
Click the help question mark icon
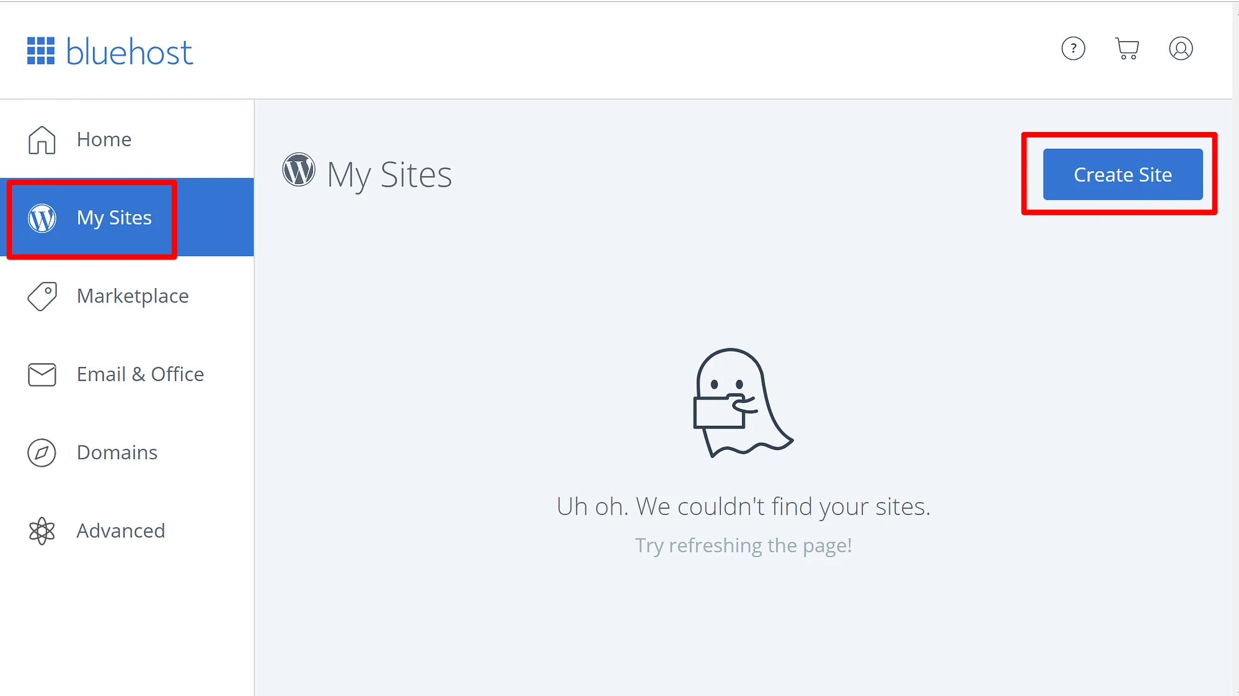click(1073, 48)
